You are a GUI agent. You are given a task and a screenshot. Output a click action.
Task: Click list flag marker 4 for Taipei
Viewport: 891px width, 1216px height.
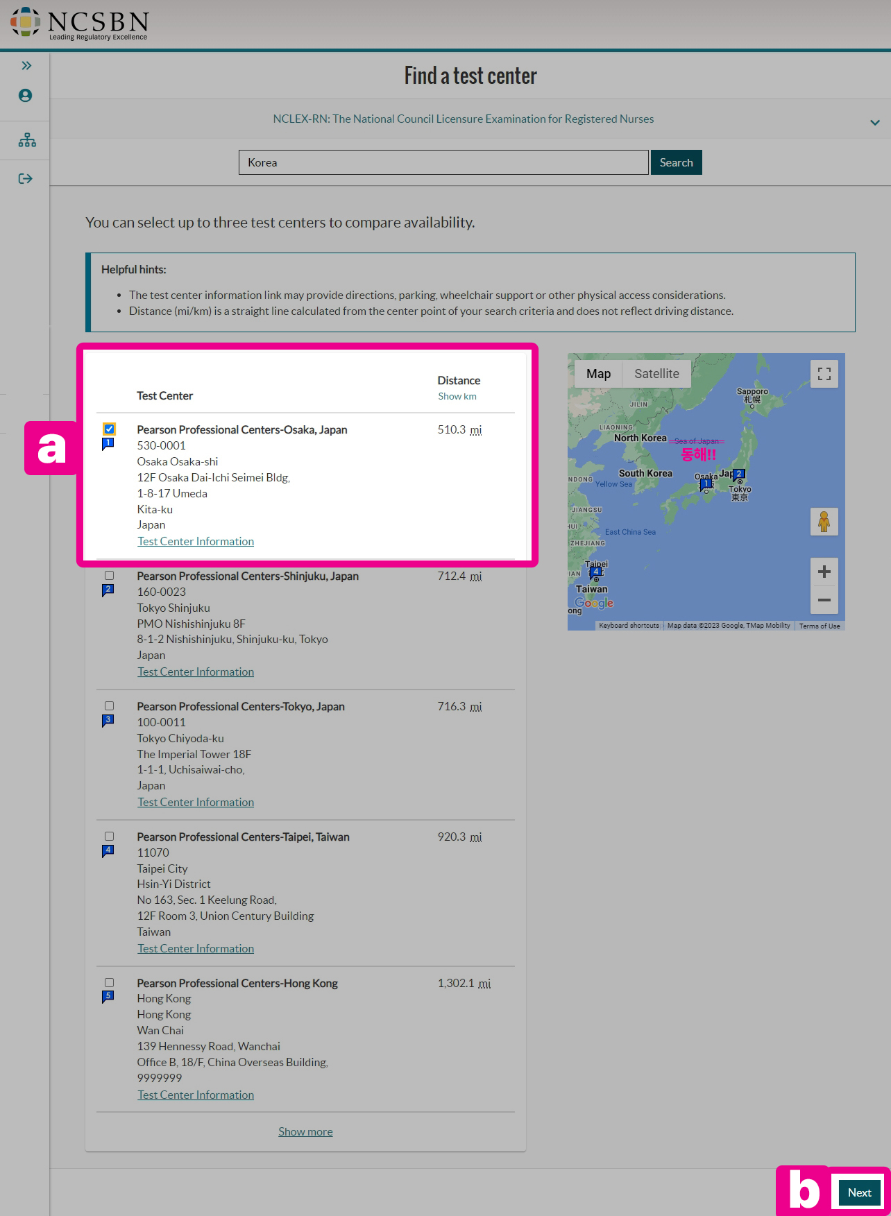[108, 851]
